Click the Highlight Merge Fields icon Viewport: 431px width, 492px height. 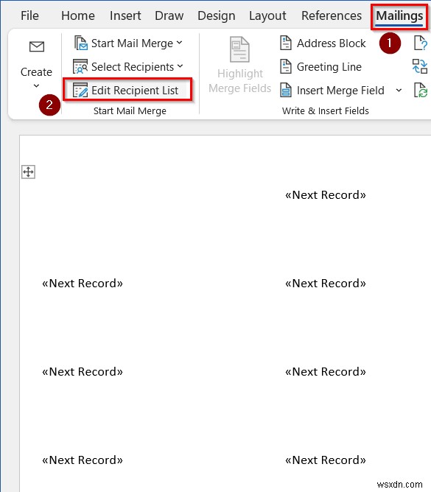pyautogui.click(x=240, y=49)
